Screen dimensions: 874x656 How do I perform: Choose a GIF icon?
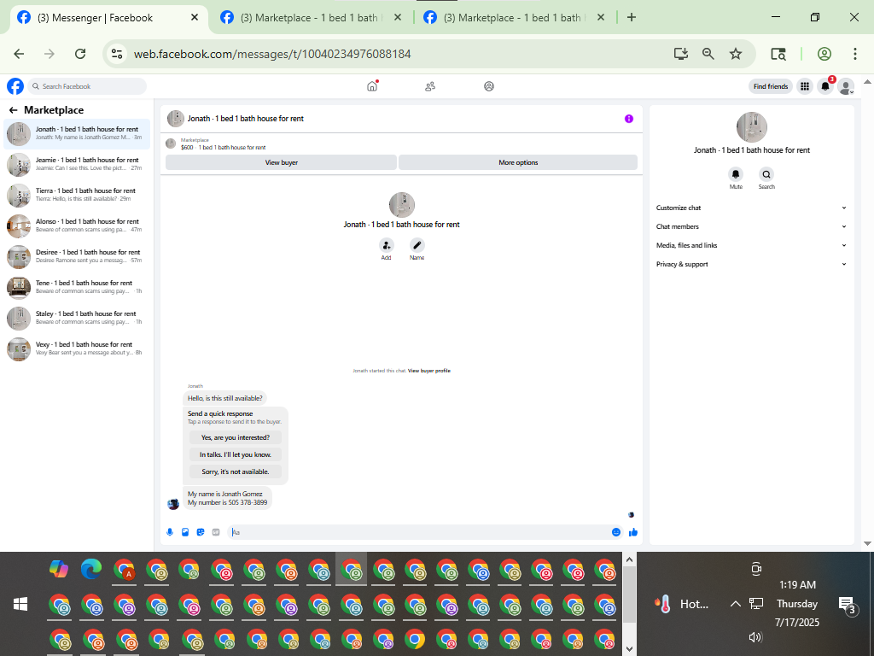(x=216, y=532)
